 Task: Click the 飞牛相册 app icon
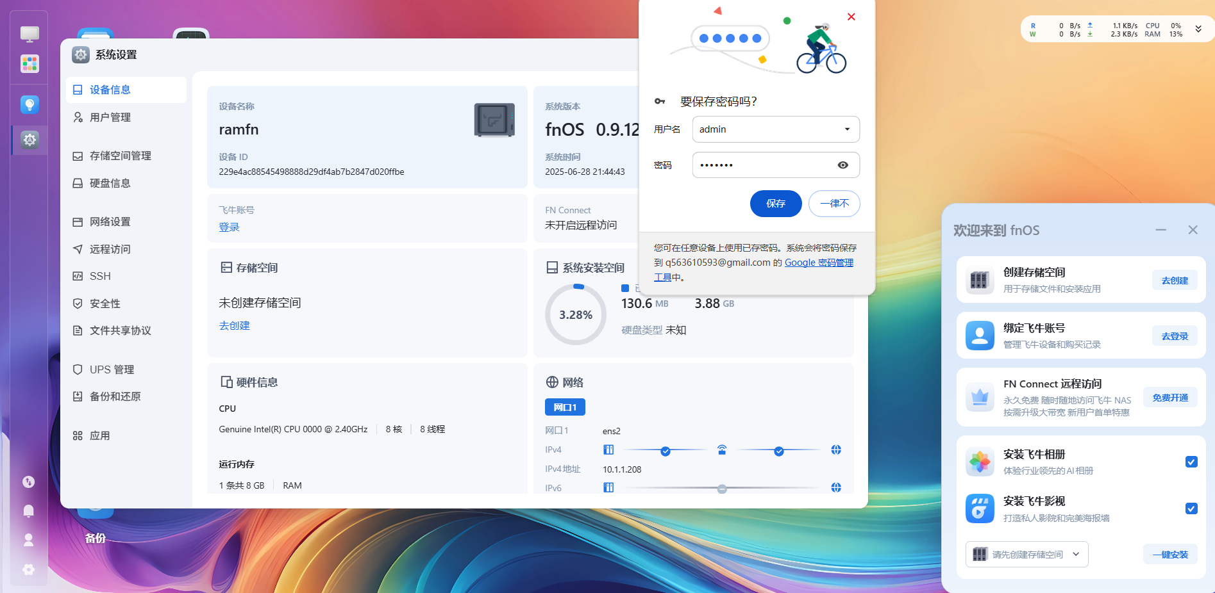[980, 462]
